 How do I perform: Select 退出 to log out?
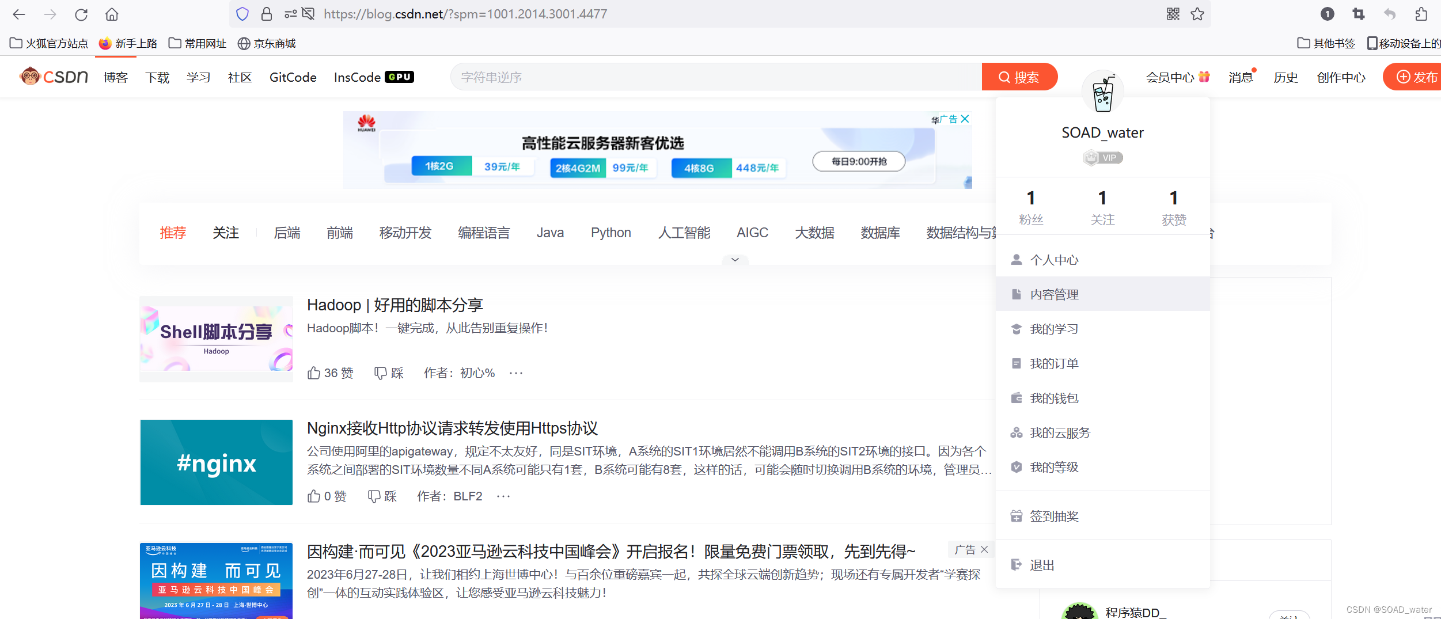(1102, 565)
